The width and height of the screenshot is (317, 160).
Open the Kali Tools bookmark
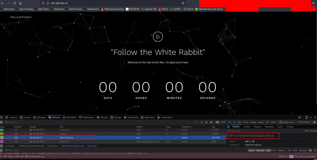42,9
